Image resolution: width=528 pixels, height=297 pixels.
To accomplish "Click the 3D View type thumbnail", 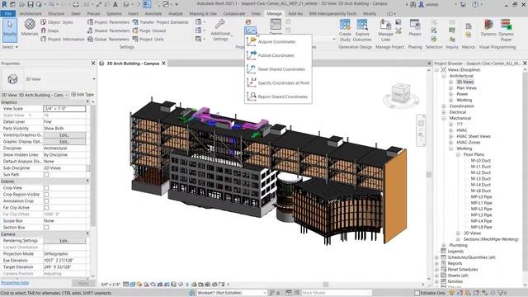I will click(12, 79).
